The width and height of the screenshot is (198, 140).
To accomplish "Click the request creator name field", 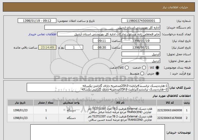I will [x=109, y=34].
